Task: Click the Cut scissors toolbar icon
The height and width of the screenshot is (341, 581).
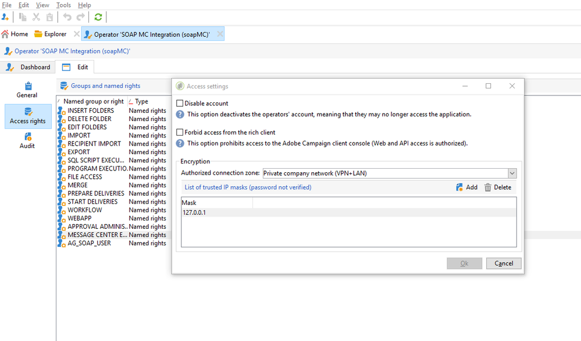Action: [x=36, y=17]
